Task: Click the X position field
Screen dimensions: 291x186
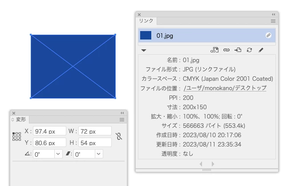Action: click(x=49, y=131)
